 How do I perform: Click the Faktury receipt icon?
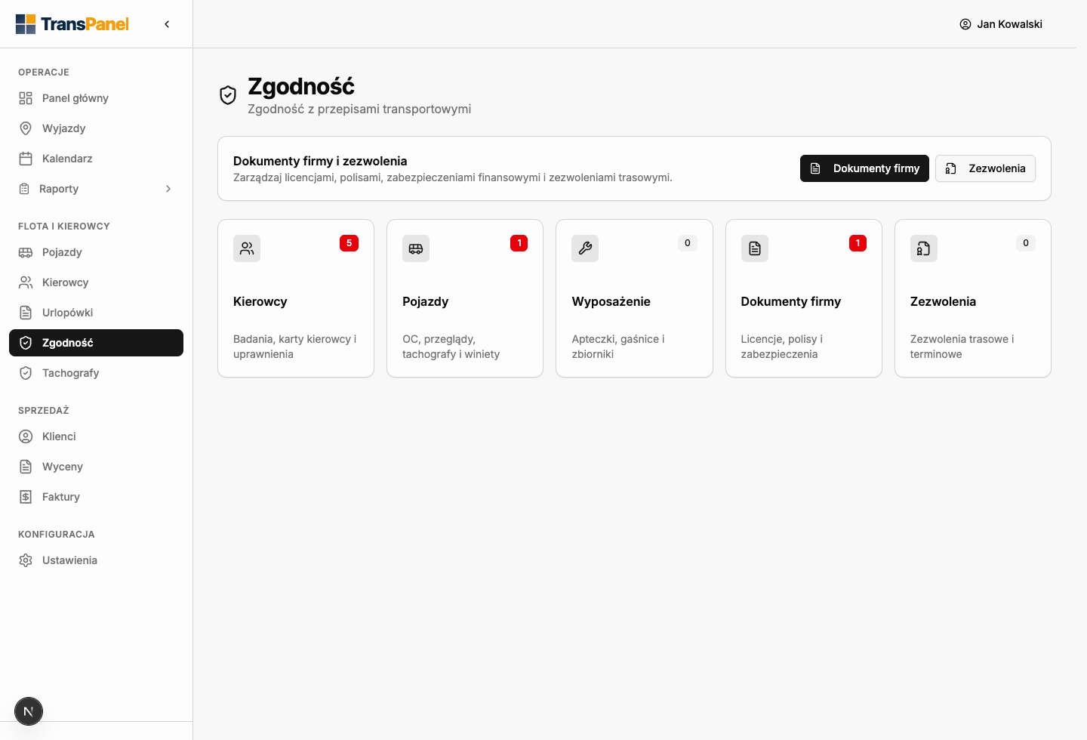point(26,497)
